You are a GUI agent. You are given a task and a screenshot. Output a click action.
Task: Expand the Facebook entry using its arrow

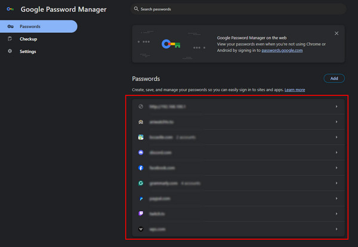[x=337, y=168]
